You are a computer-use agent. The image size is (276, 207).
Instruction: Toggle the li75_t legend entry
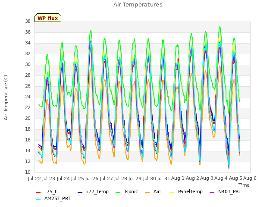click(x=46, y=191)
